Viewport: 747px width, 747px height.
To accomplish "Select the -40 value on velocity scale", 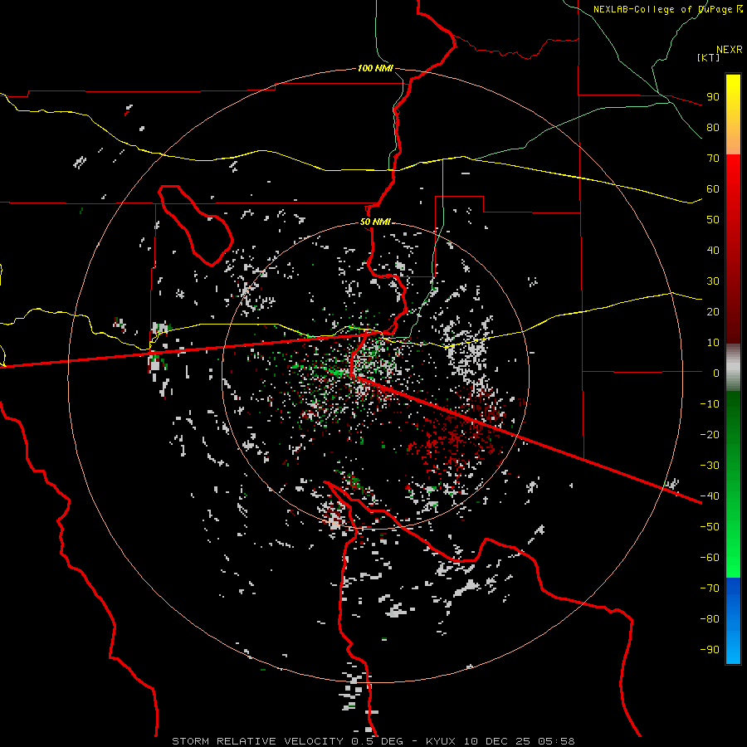I will [x=710, y=496].
